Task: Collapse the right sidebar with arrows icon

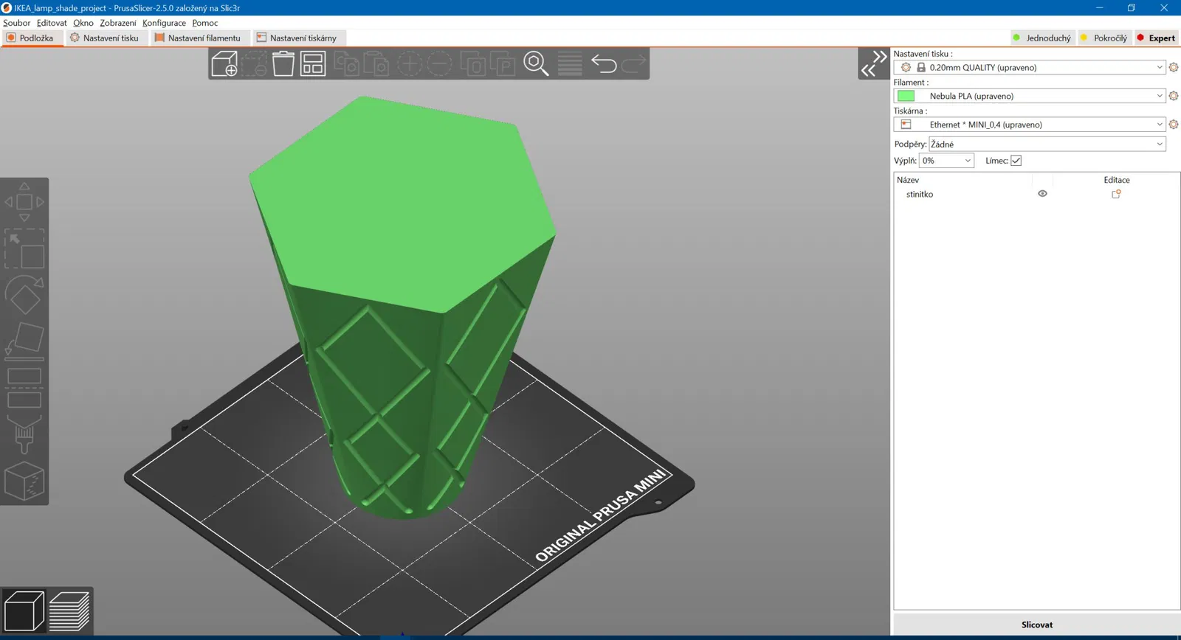Action: click(x=873, y=64)
